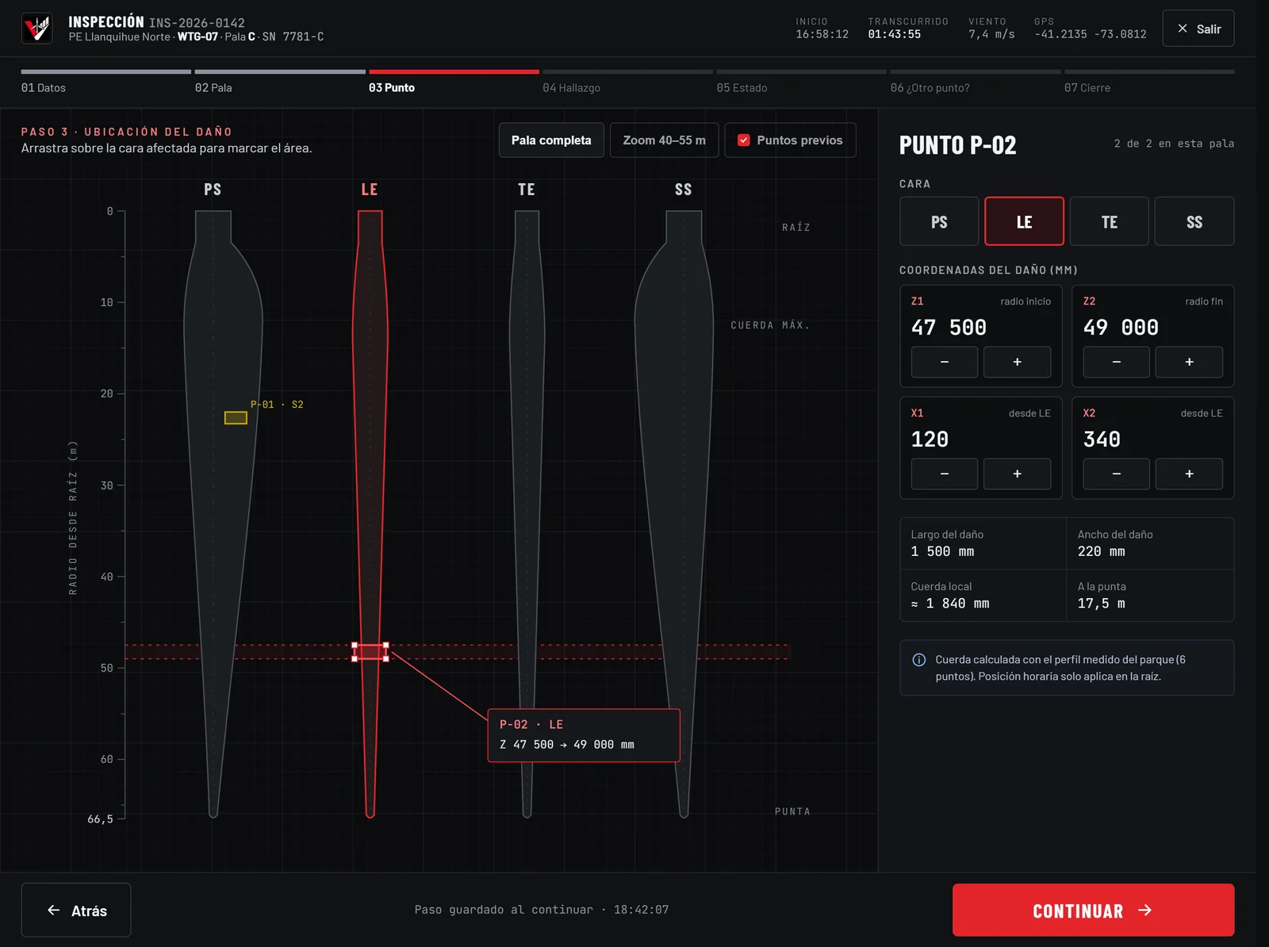Select the TE face button
Viewport: 1269px width, 947px height.
1110,222
